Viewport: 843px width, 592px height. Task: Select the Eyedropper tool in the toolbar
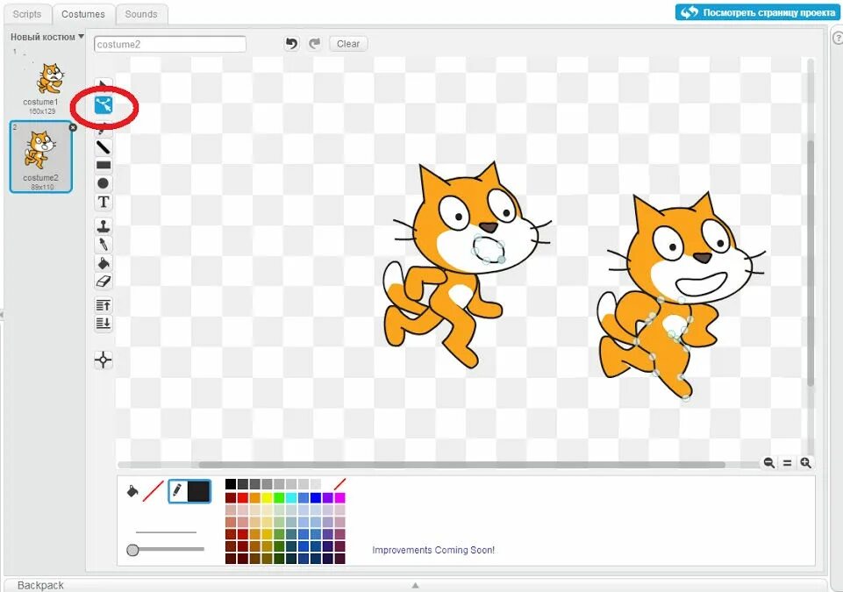pyautogui.click(x=104, y=244)
